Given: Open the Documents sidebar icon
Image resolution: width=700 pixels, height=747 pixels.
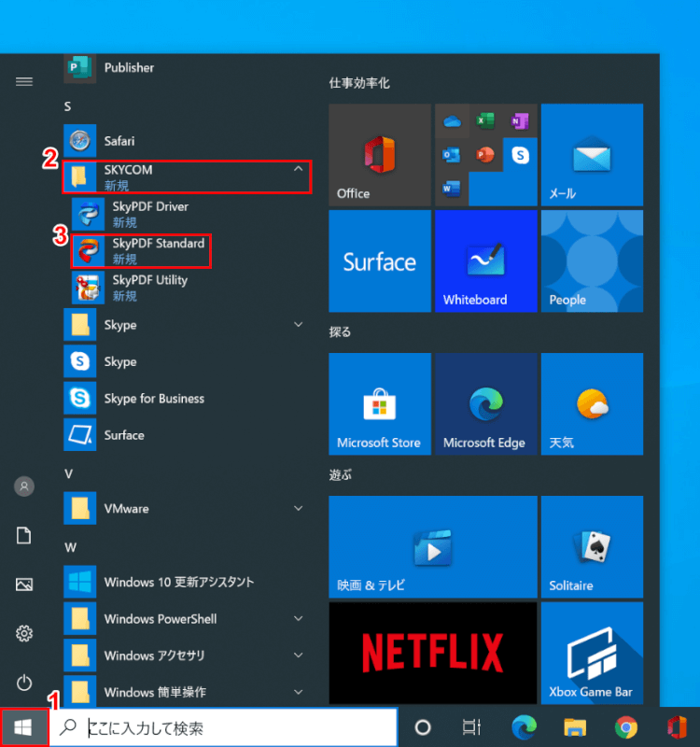Looking at the screenshot, I should (x=24, y=535).
